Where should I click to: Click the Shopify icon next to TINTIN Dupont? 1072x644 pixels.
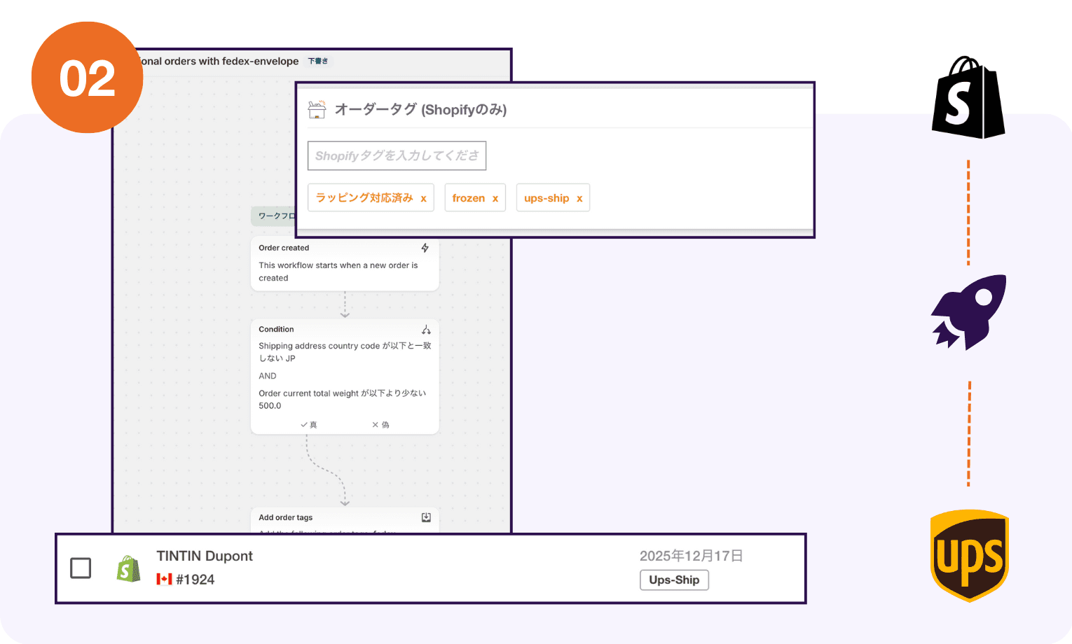129,568
